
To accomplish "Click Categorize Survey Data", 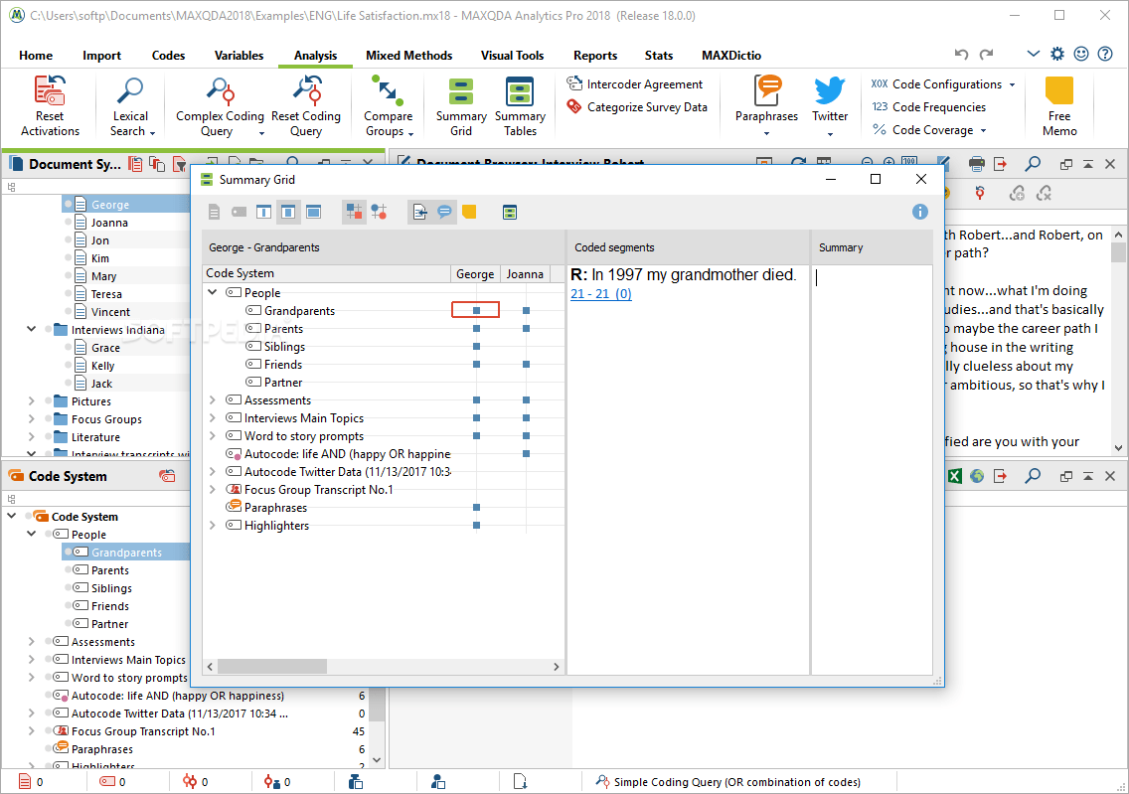I will pyautogui.click(x=636, y=107).
